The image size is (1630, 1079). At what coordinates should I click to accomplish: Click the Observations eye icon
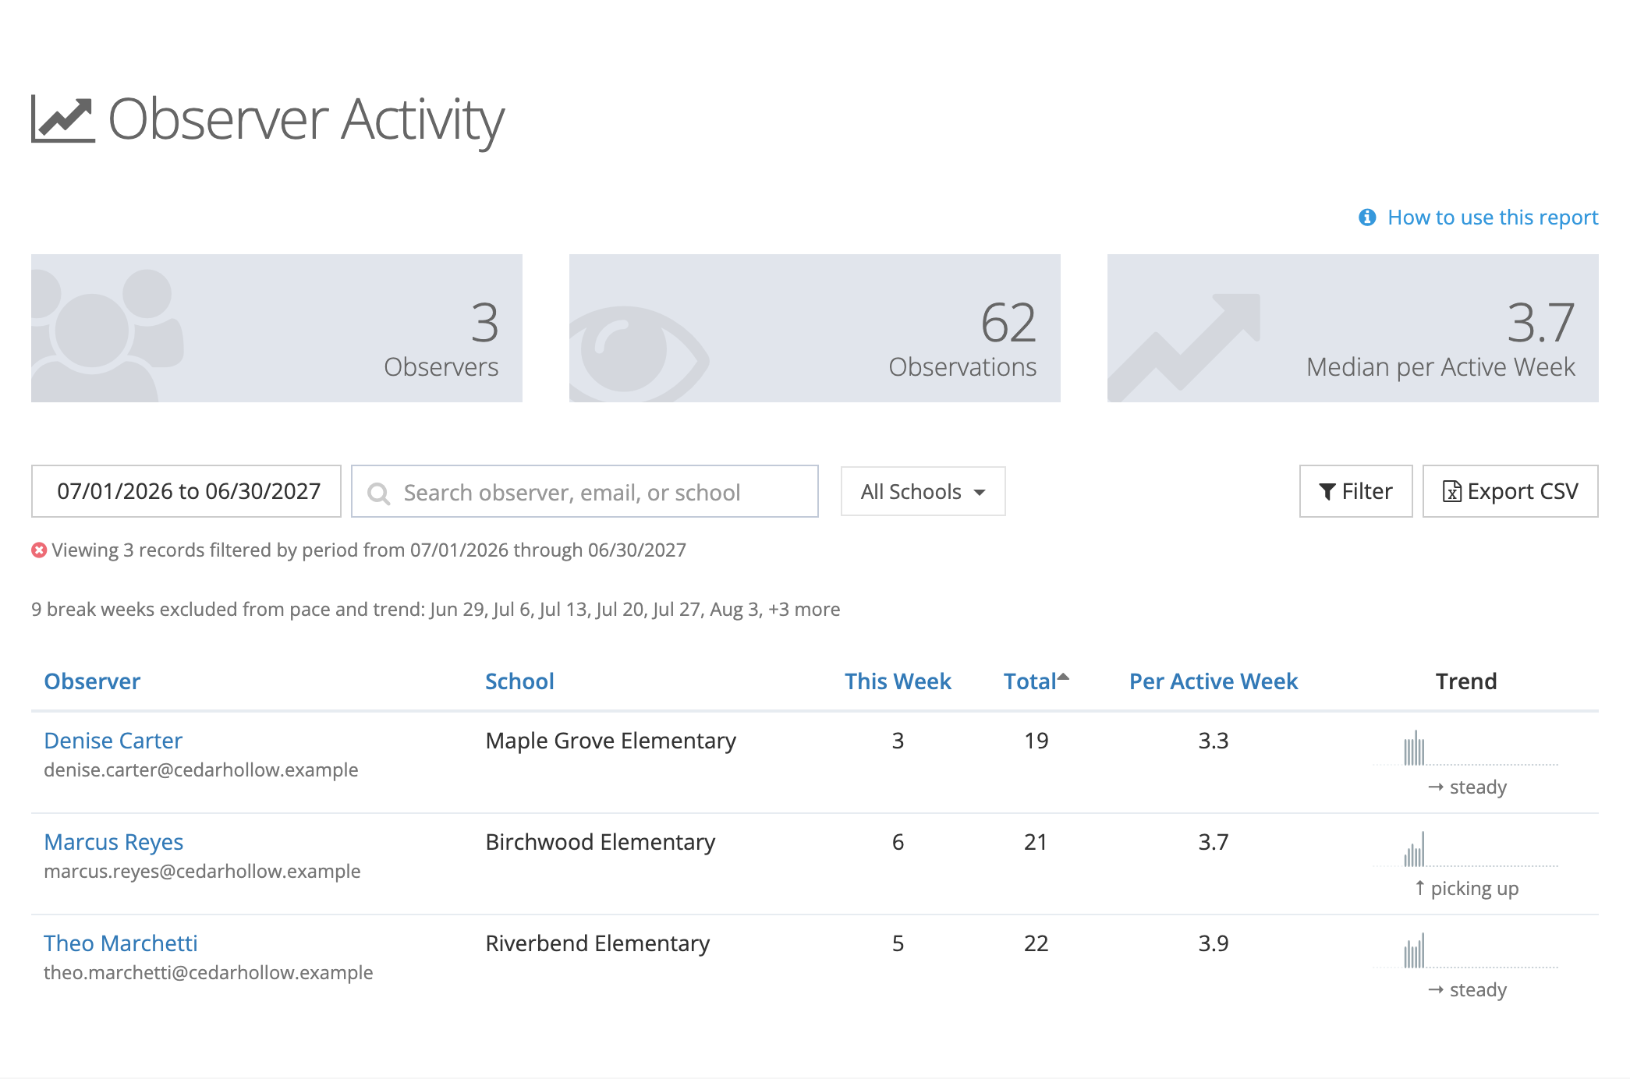click(x=639, y=352)
